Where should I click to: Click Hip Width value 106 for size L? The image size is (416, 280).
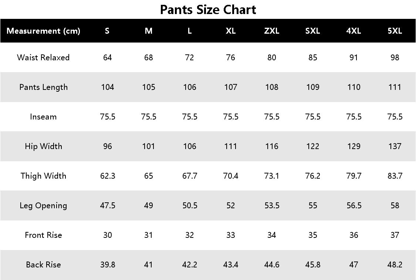190,146
